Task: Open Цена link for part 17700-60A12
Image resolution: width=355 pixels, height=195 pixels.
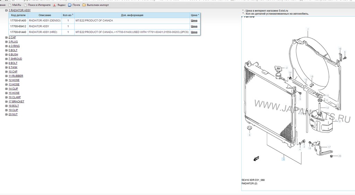Action: click(194, 26)
